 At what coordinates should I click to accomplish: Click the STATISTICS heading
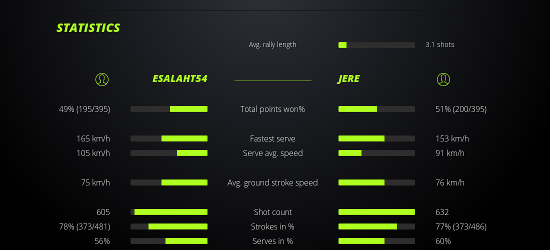[88, 28]
